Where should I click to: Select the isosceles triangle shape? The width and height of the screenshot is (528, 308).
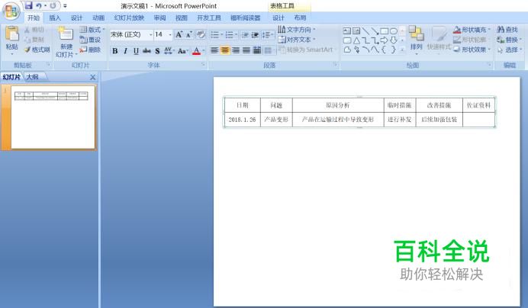(356, 40)
